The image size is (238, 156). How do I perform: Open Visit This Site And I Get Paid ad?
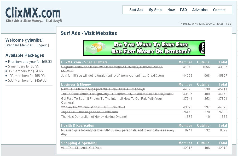pos(82,148)
